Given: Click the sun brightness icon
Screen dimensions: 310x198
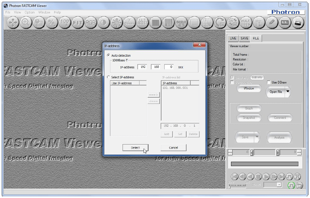Looking at the screenshot, I should coord(117,23).
